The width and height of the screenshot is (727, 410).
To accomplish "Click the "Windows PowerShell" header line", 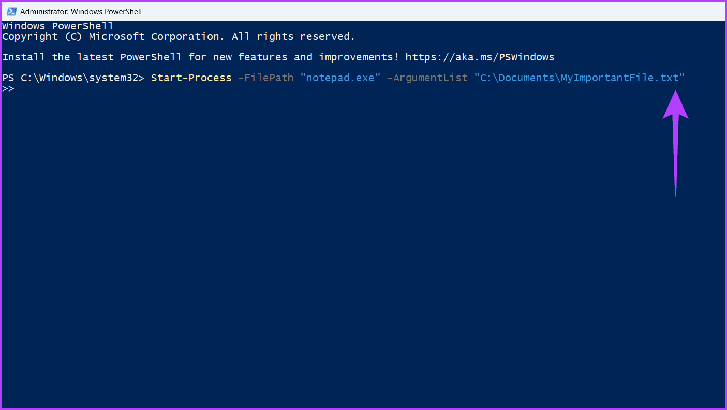I will point(58,26).
